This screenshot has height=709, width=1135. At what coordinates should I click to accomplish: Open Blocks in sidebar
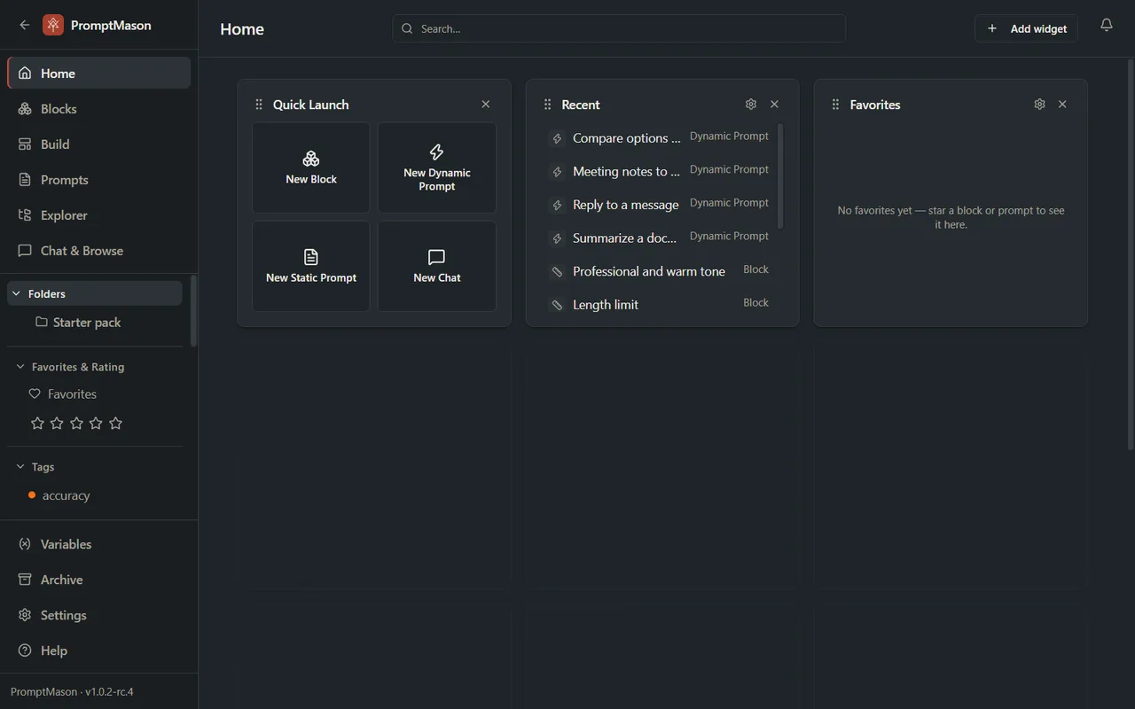pyautogui.click(x=98, y=109)
